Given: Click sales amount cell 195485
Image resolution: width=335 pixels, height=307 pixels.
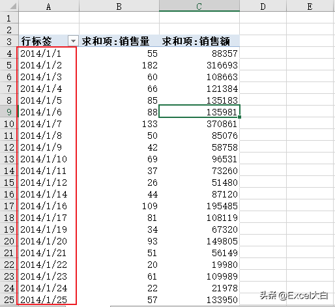Looking at the screenshot, I should coord(199,206).
